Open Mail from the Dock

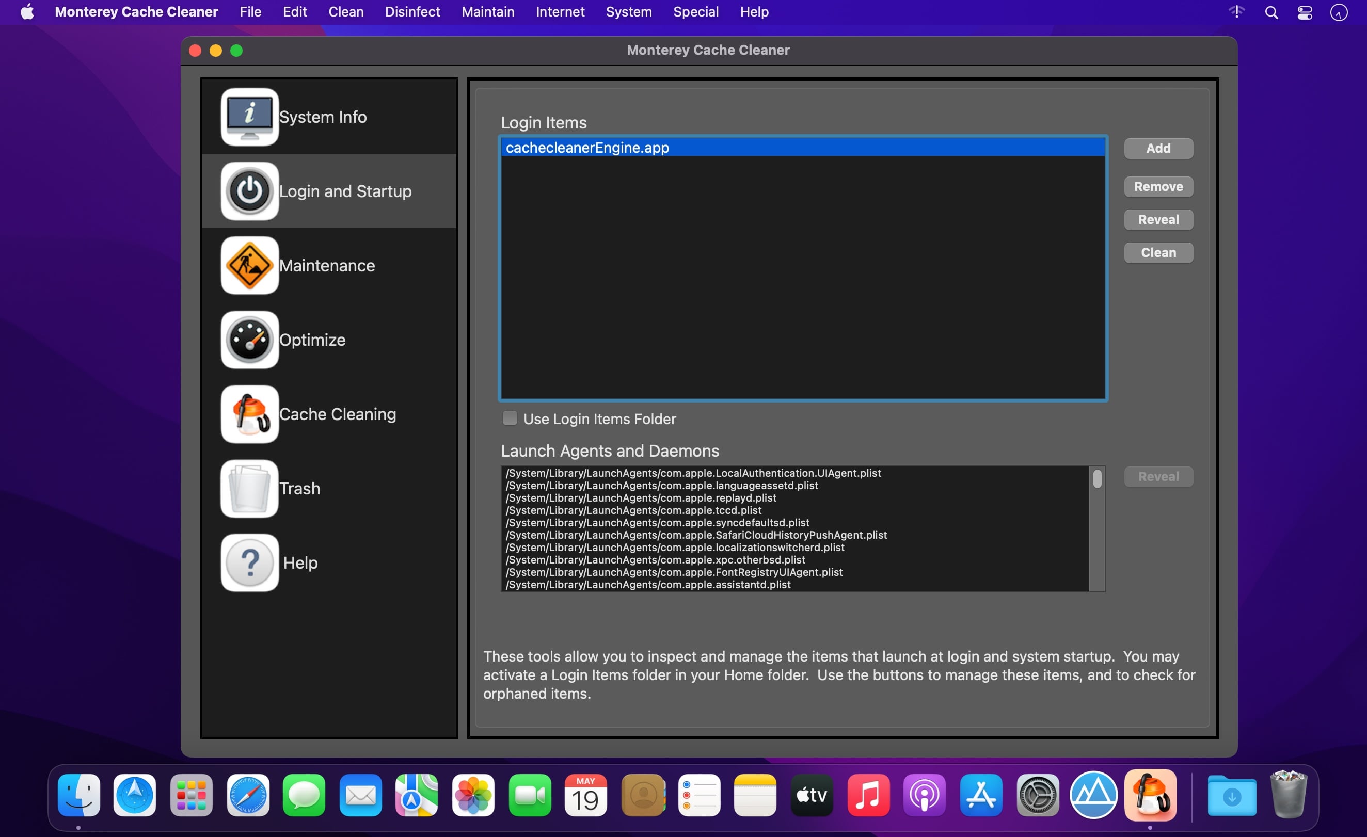coord(361,795)
